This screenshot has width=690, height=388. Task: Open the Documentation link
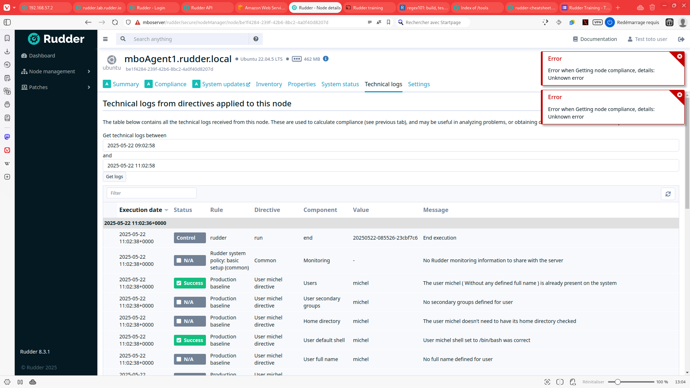[x=595, y=39]
